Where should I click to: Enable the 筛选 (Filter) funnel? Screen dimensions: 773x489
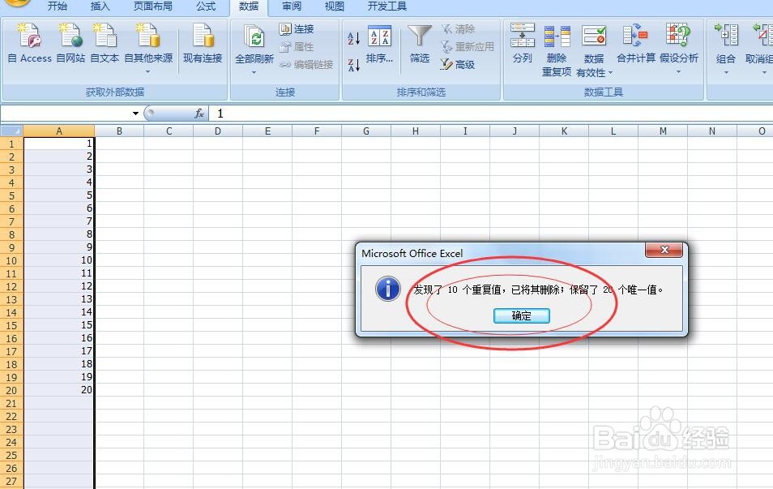[419, 45]
